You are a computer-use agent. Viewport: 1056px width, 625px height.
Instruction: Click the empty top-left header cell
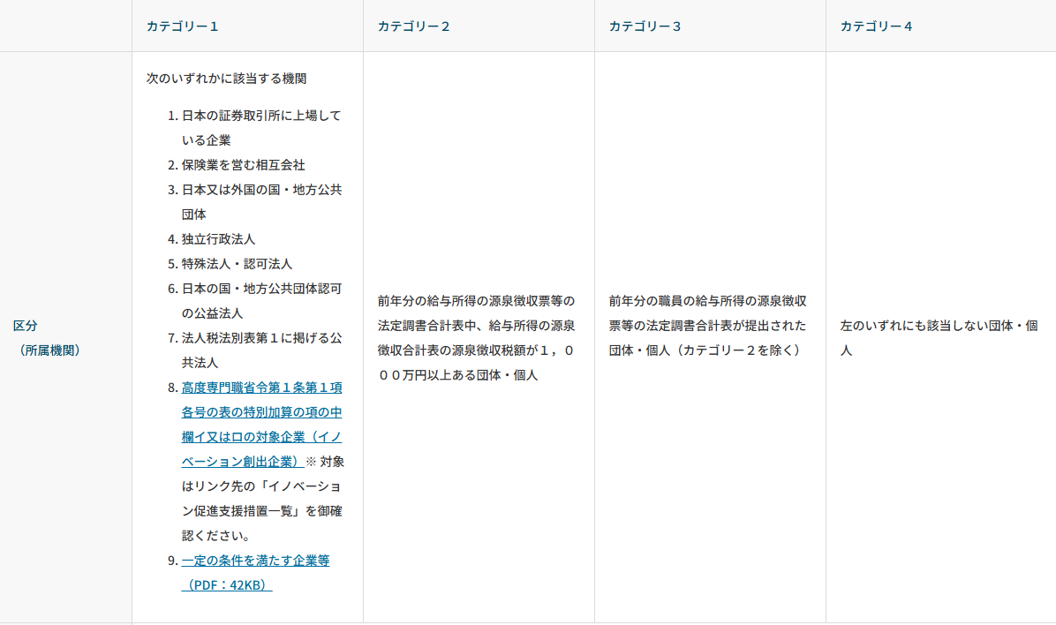[x=65, y=26]
